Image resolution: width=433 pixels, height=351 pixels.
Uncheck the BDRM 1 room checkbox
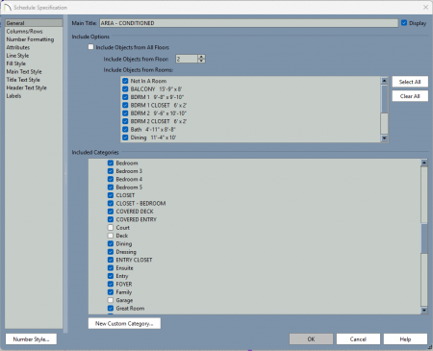coord(125,97)
